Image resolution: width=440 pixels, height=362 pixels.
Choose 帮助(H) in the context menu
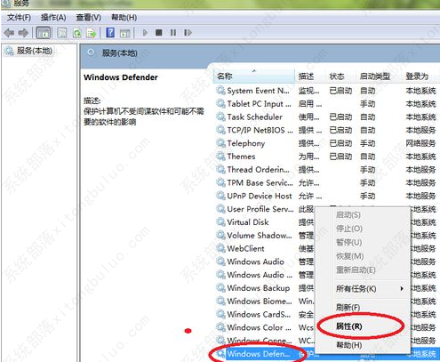(x=348, y=345)
